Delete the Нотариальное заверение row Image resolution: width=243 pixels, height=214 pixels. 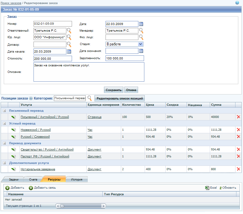[238, 169]
